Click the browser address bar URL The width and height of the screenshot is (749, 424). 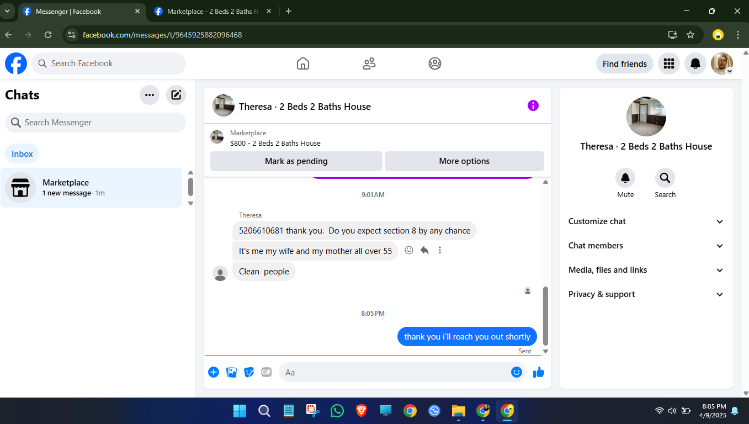tap(162, 35)
